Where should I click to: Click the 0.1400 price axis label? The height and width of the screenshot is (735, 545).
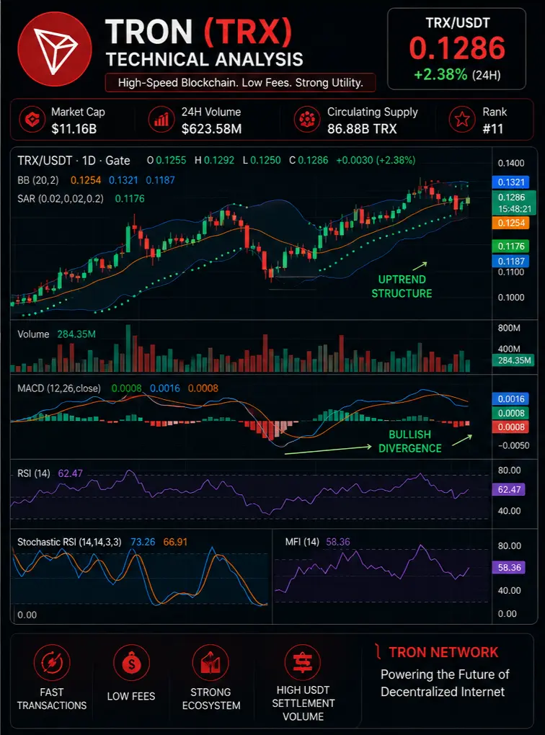[511, 163]
